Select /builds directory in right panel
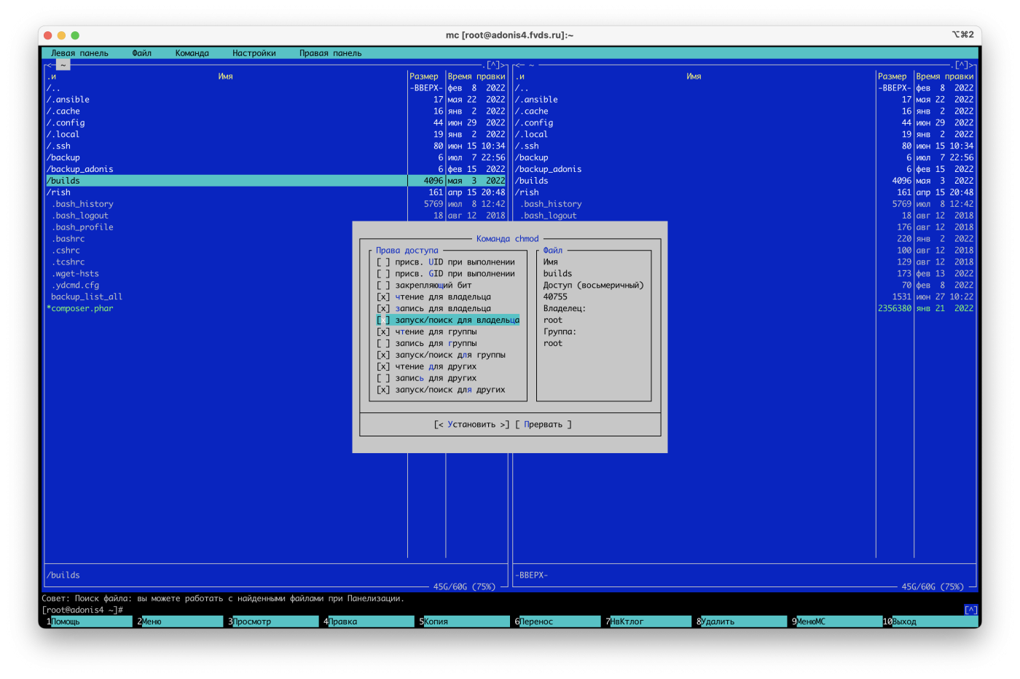 [745, 181]
